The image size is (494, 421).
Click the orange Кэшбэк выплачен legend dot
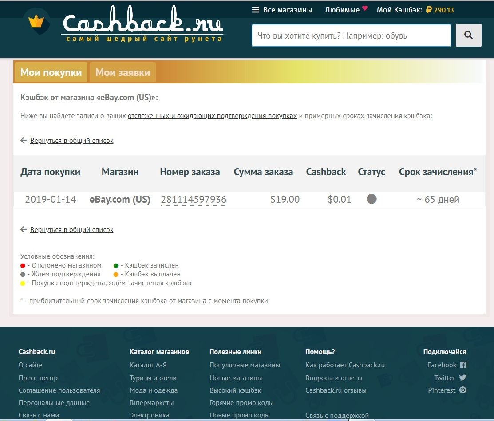pyautogui.click(x=116, y=274)
